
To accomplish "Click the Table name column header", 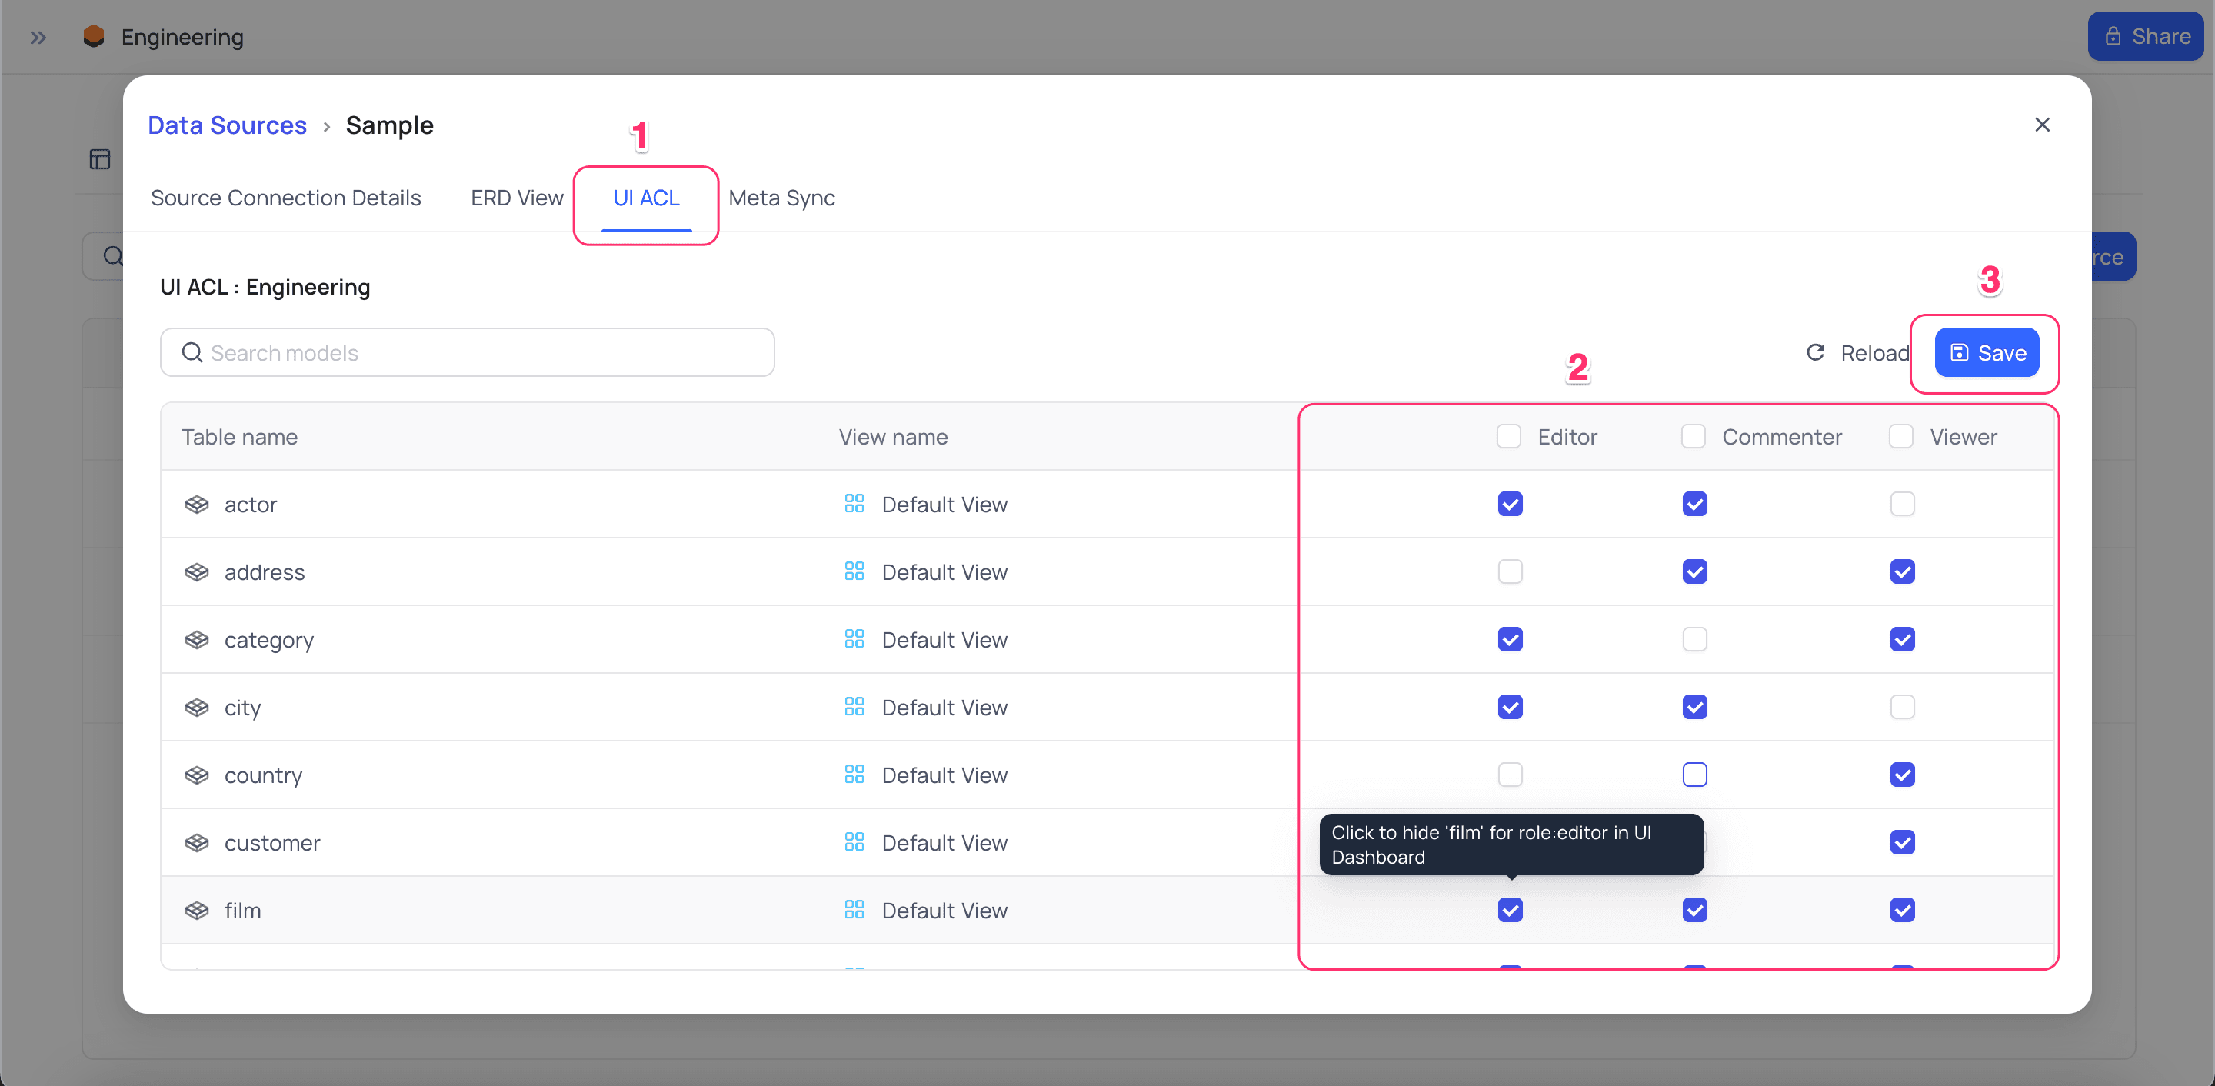I will [239, 436].
